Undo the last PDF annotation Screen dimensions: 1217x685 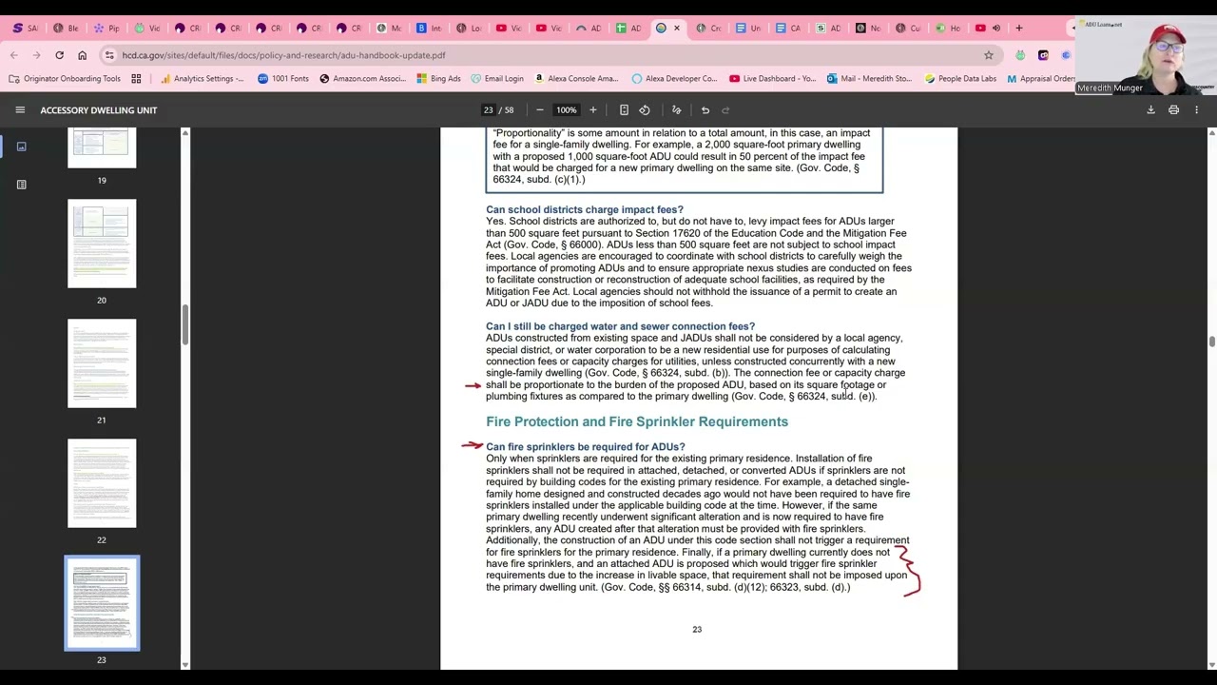tap(705, 110)
